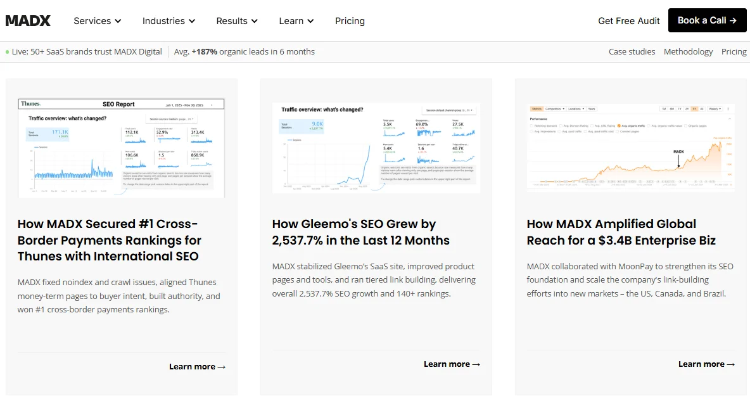
Task: Open the Thunes cross-border payments case study title
Action: 110,240
